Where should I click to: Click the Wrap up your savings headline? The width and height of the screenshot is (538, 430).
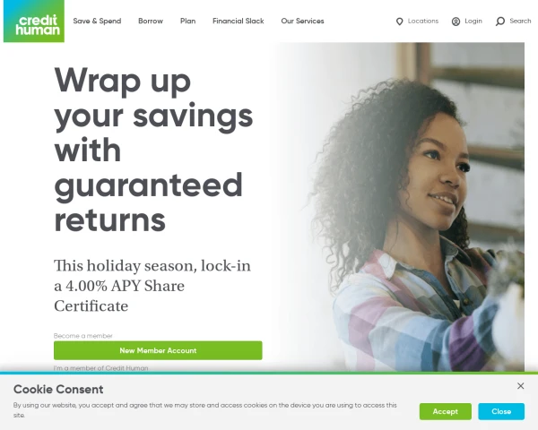click(x=153, y=150)
